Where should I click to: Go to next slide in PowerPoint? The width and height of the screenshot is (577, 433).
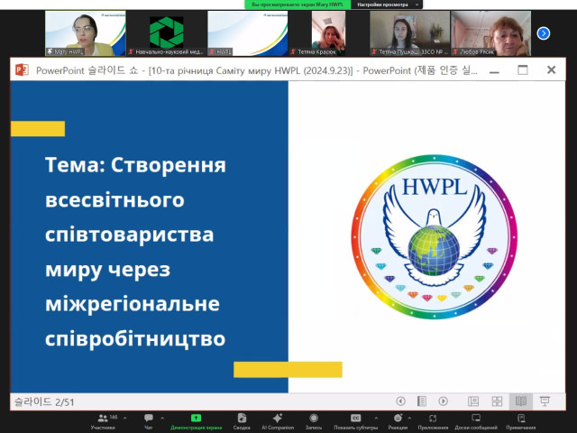[443, 401]
